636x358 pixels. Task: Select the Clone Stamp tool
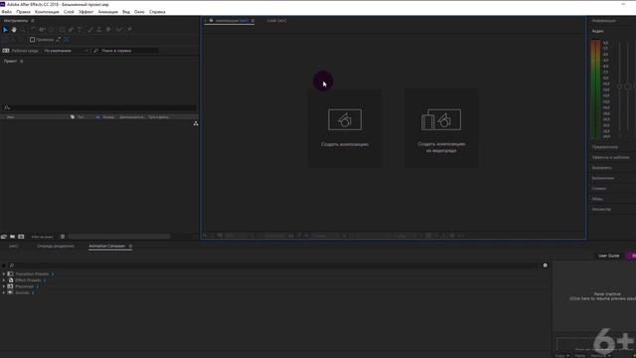coord(99,30)
